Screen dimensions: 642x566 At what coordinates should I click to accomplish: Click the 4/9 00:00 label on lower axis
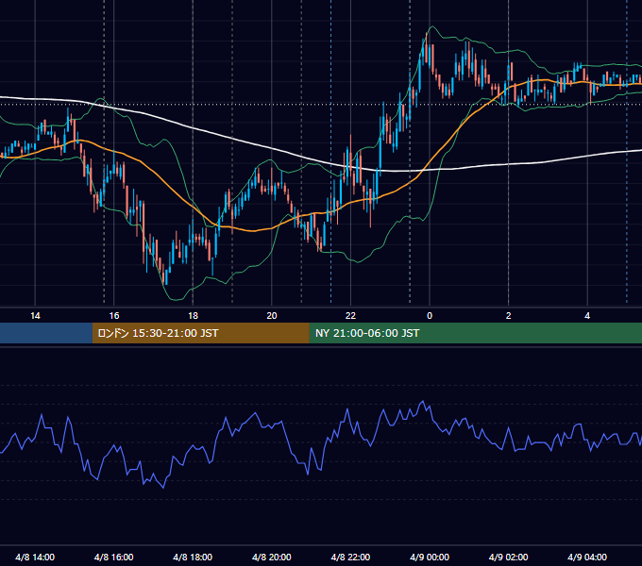tap(430, 557)
